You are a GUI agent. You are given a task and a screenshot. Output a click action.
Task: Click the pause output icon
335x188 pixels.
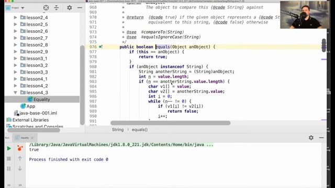[9, 169]
